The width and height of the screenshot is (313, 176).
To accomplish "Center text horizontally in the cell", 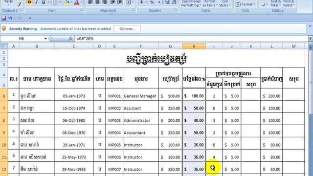I will click(97, 2).
